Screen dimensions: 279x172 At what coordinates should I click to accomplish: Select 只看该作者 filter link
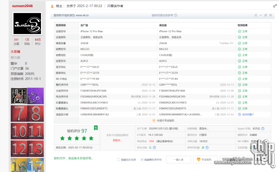(x=115, y=6)
